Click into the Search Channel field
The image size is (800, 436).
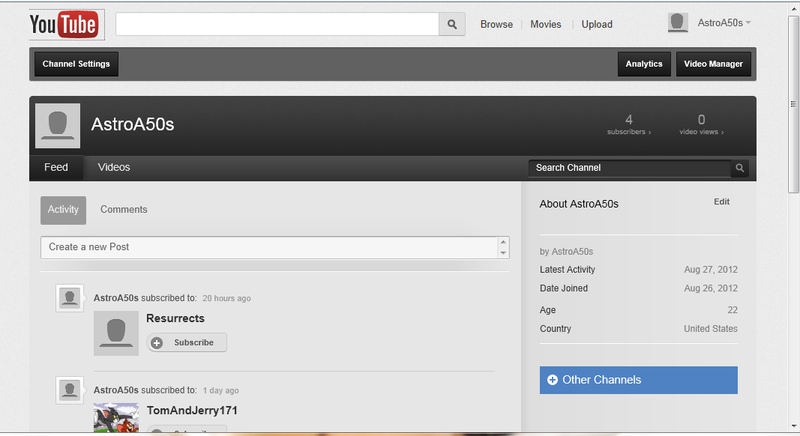click(x=630, y=168)
